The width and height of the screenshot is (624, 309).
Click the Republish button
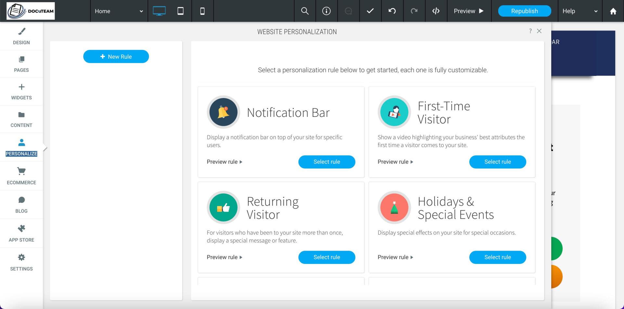pyautogui.click(x=524, y=11)
